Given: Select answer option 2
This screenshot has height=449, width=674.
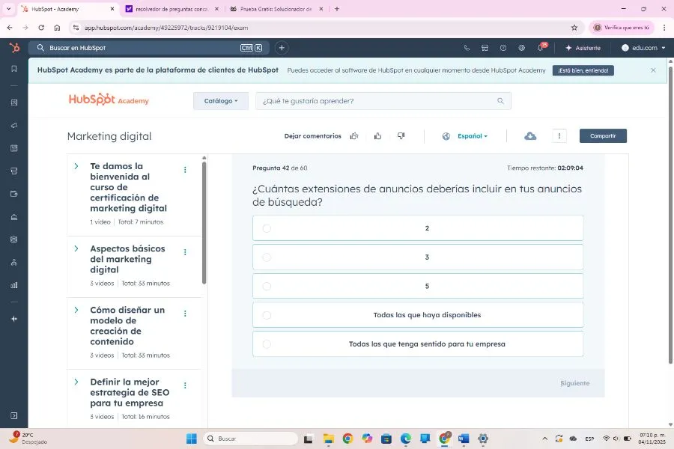Looking at the screenshot, I should (x=418, y=228).
